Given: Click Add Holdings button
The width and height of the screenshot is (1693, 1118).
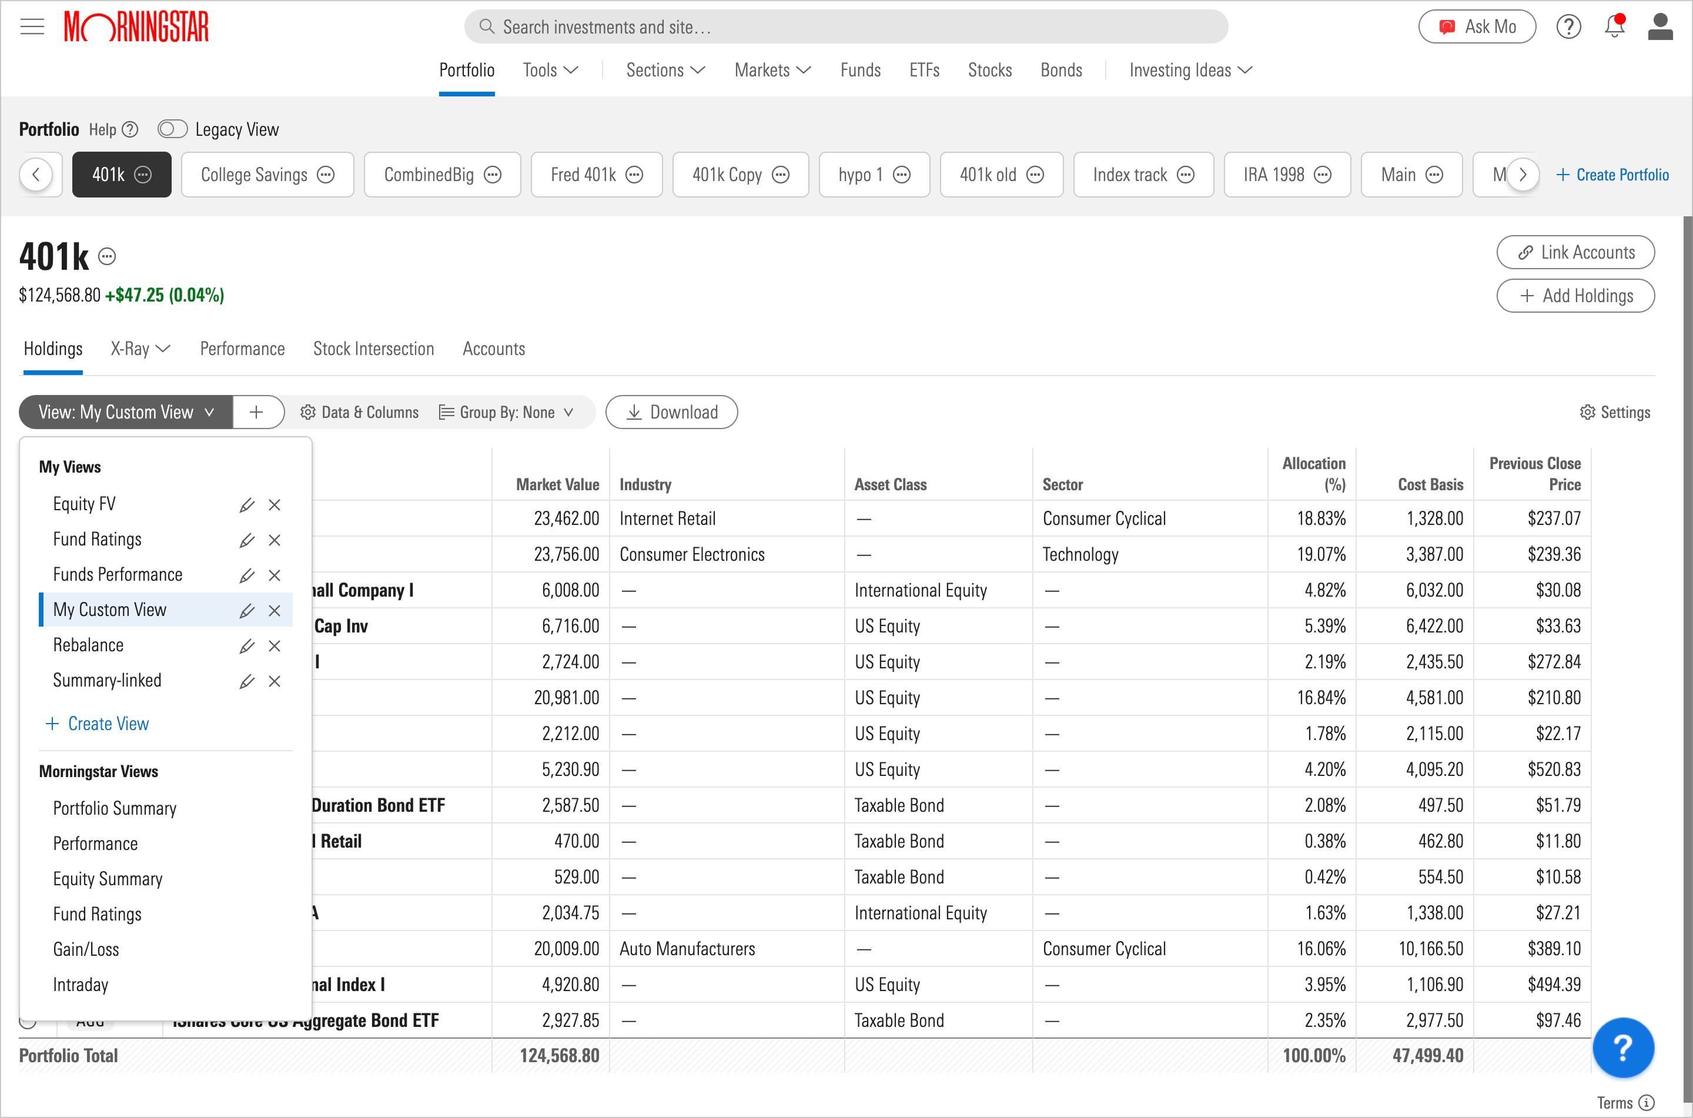Looking at the screenshot, I should [1575, 296].
